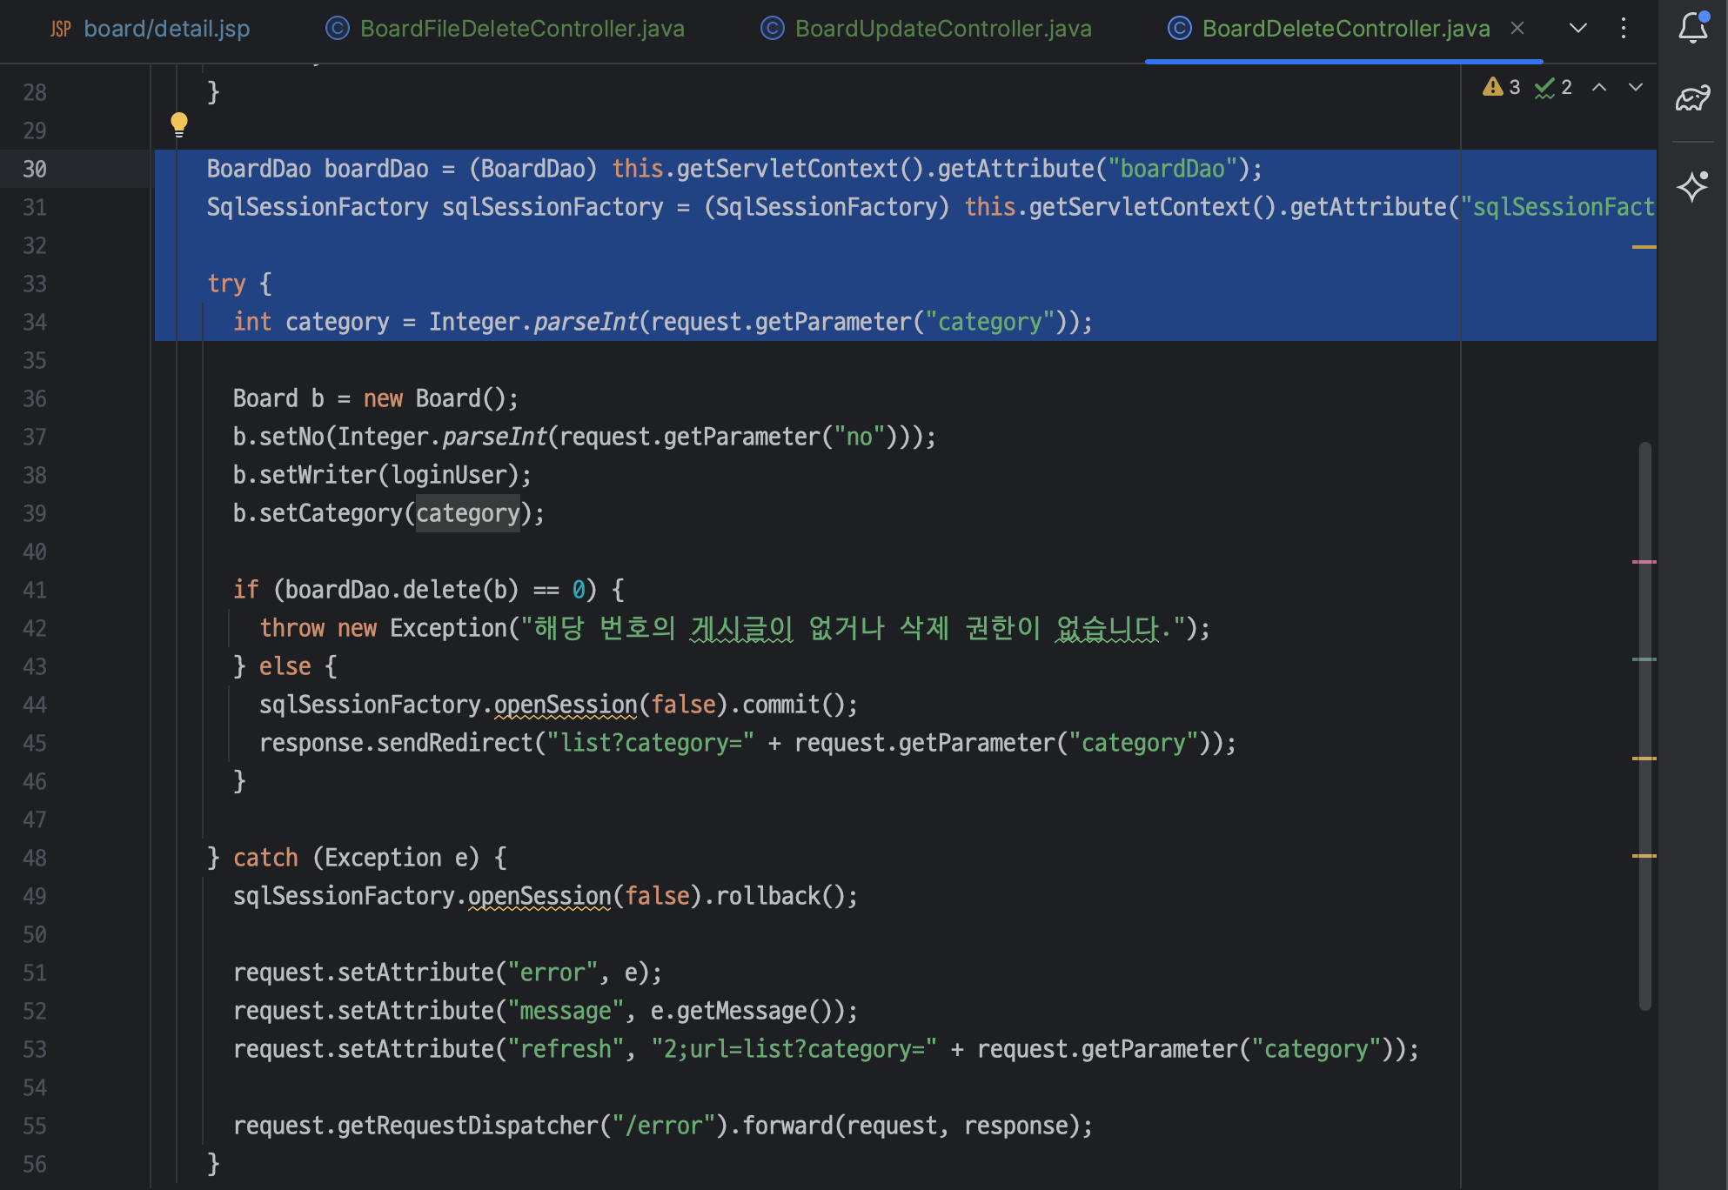Open BoardUpdateController.java tab

[943, 29]
